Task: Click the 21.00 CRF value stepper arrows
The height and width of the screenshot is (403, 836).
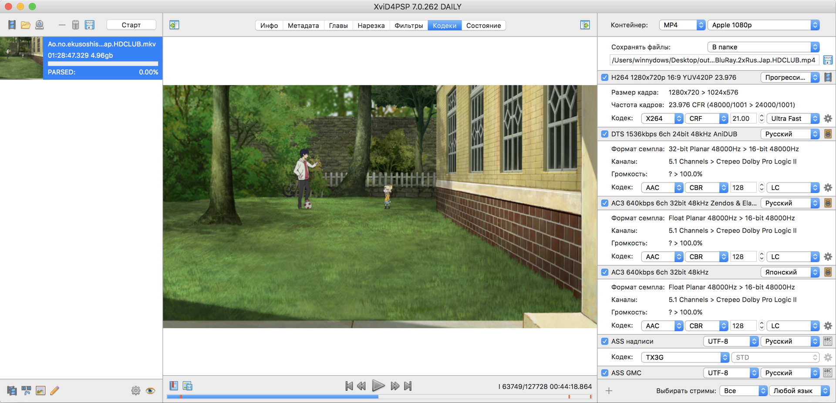Action: (762, 118)
